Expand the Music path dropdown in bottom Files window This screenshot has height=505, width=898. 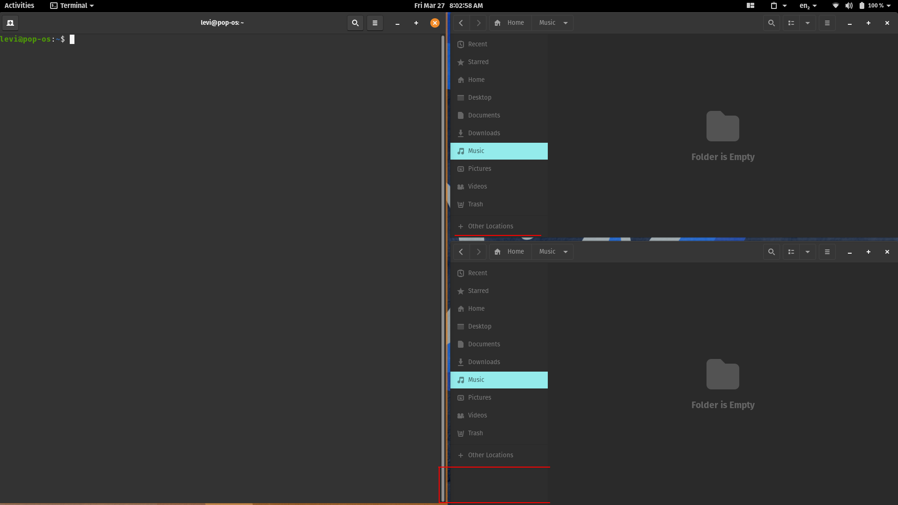click(x=566, y=252)
